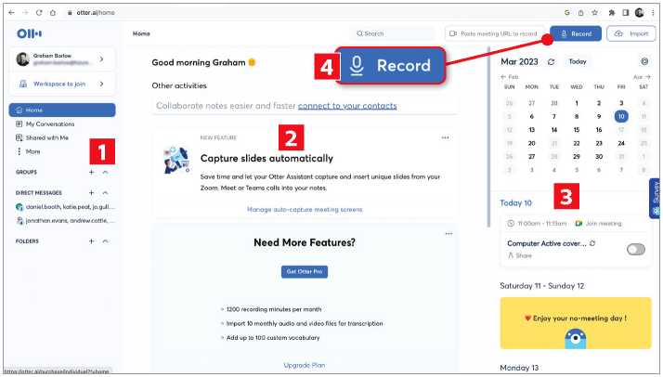Click the Search field
The image size is (663, 377).
393,33
